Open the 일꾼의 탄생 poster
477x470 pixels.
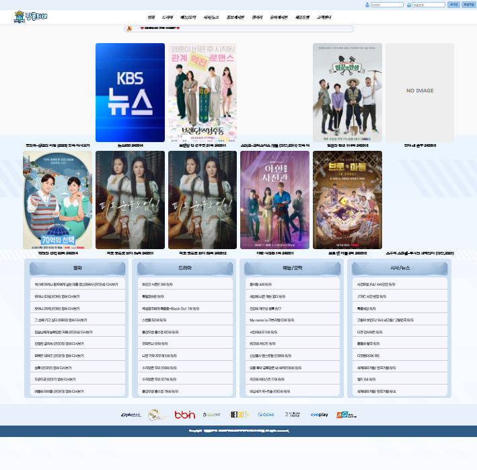click(x=347, y=92)
